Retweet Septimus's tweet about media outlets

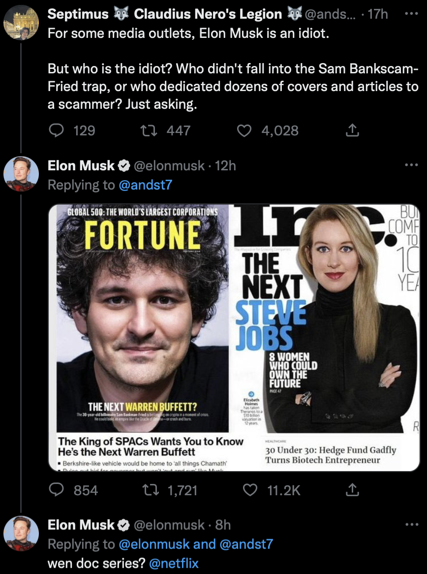pos(145,130)
